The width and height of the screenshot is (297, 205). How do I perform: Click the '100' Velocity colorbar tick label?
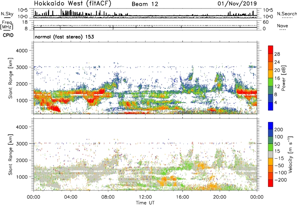(279, 137)
